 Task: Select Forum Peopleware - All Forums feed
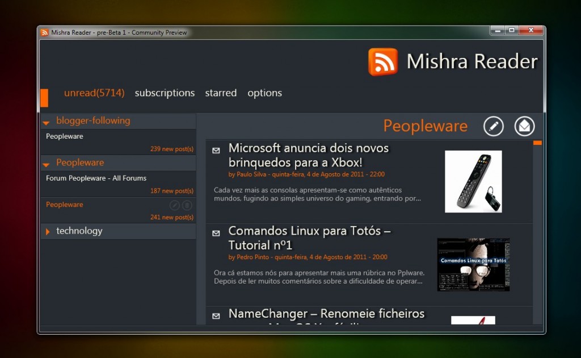point(118,184)
